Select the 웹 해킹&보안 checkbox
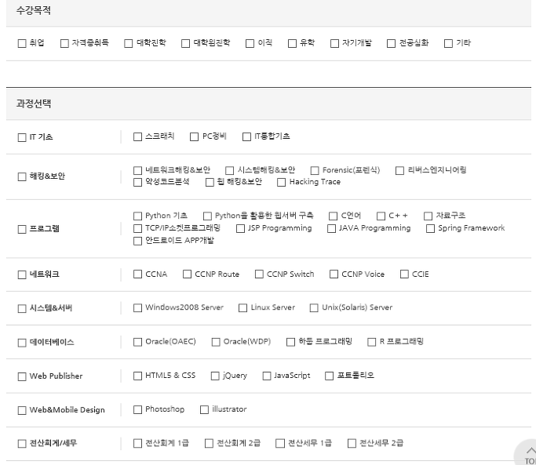Screen dimensions: 536x465 coord(210,182)
